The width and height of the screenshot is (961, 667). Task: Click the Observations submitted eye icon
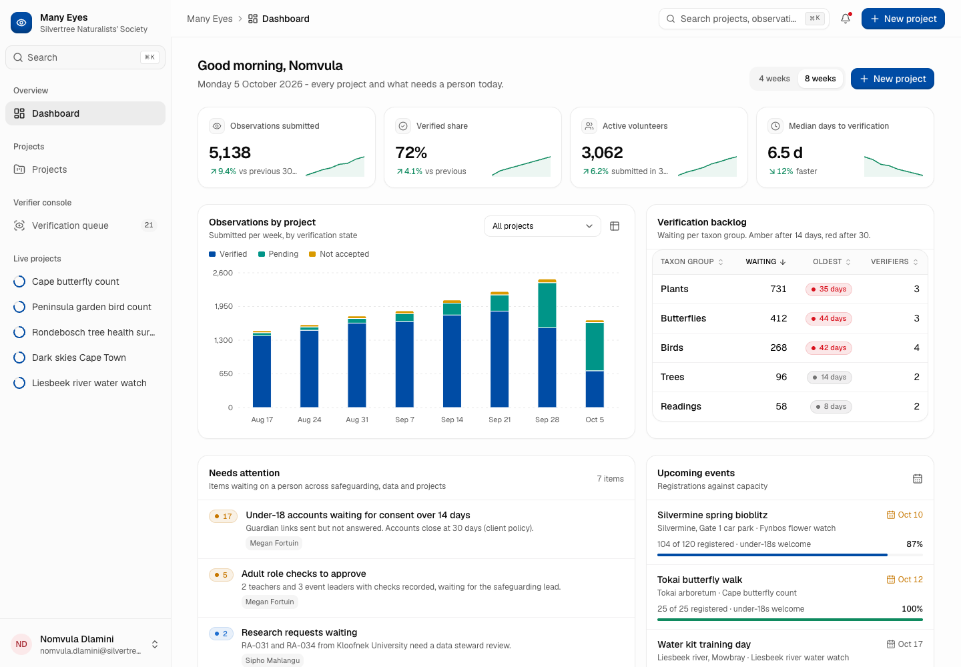(217, 126)
